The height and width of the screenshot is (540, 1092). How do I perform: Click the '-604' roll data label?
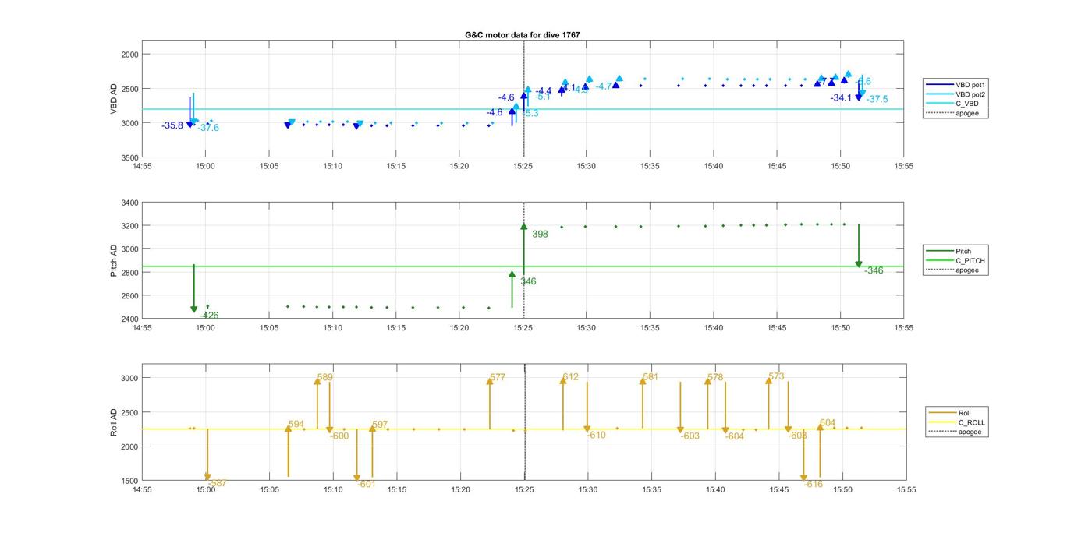[735, 436]
